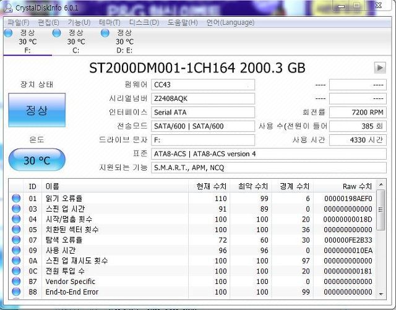Image resolution: width=396 pixels, height=310 pixels.
Task: Click status icon of row 01 읽기 오류율
Action: tap(16, 199)
